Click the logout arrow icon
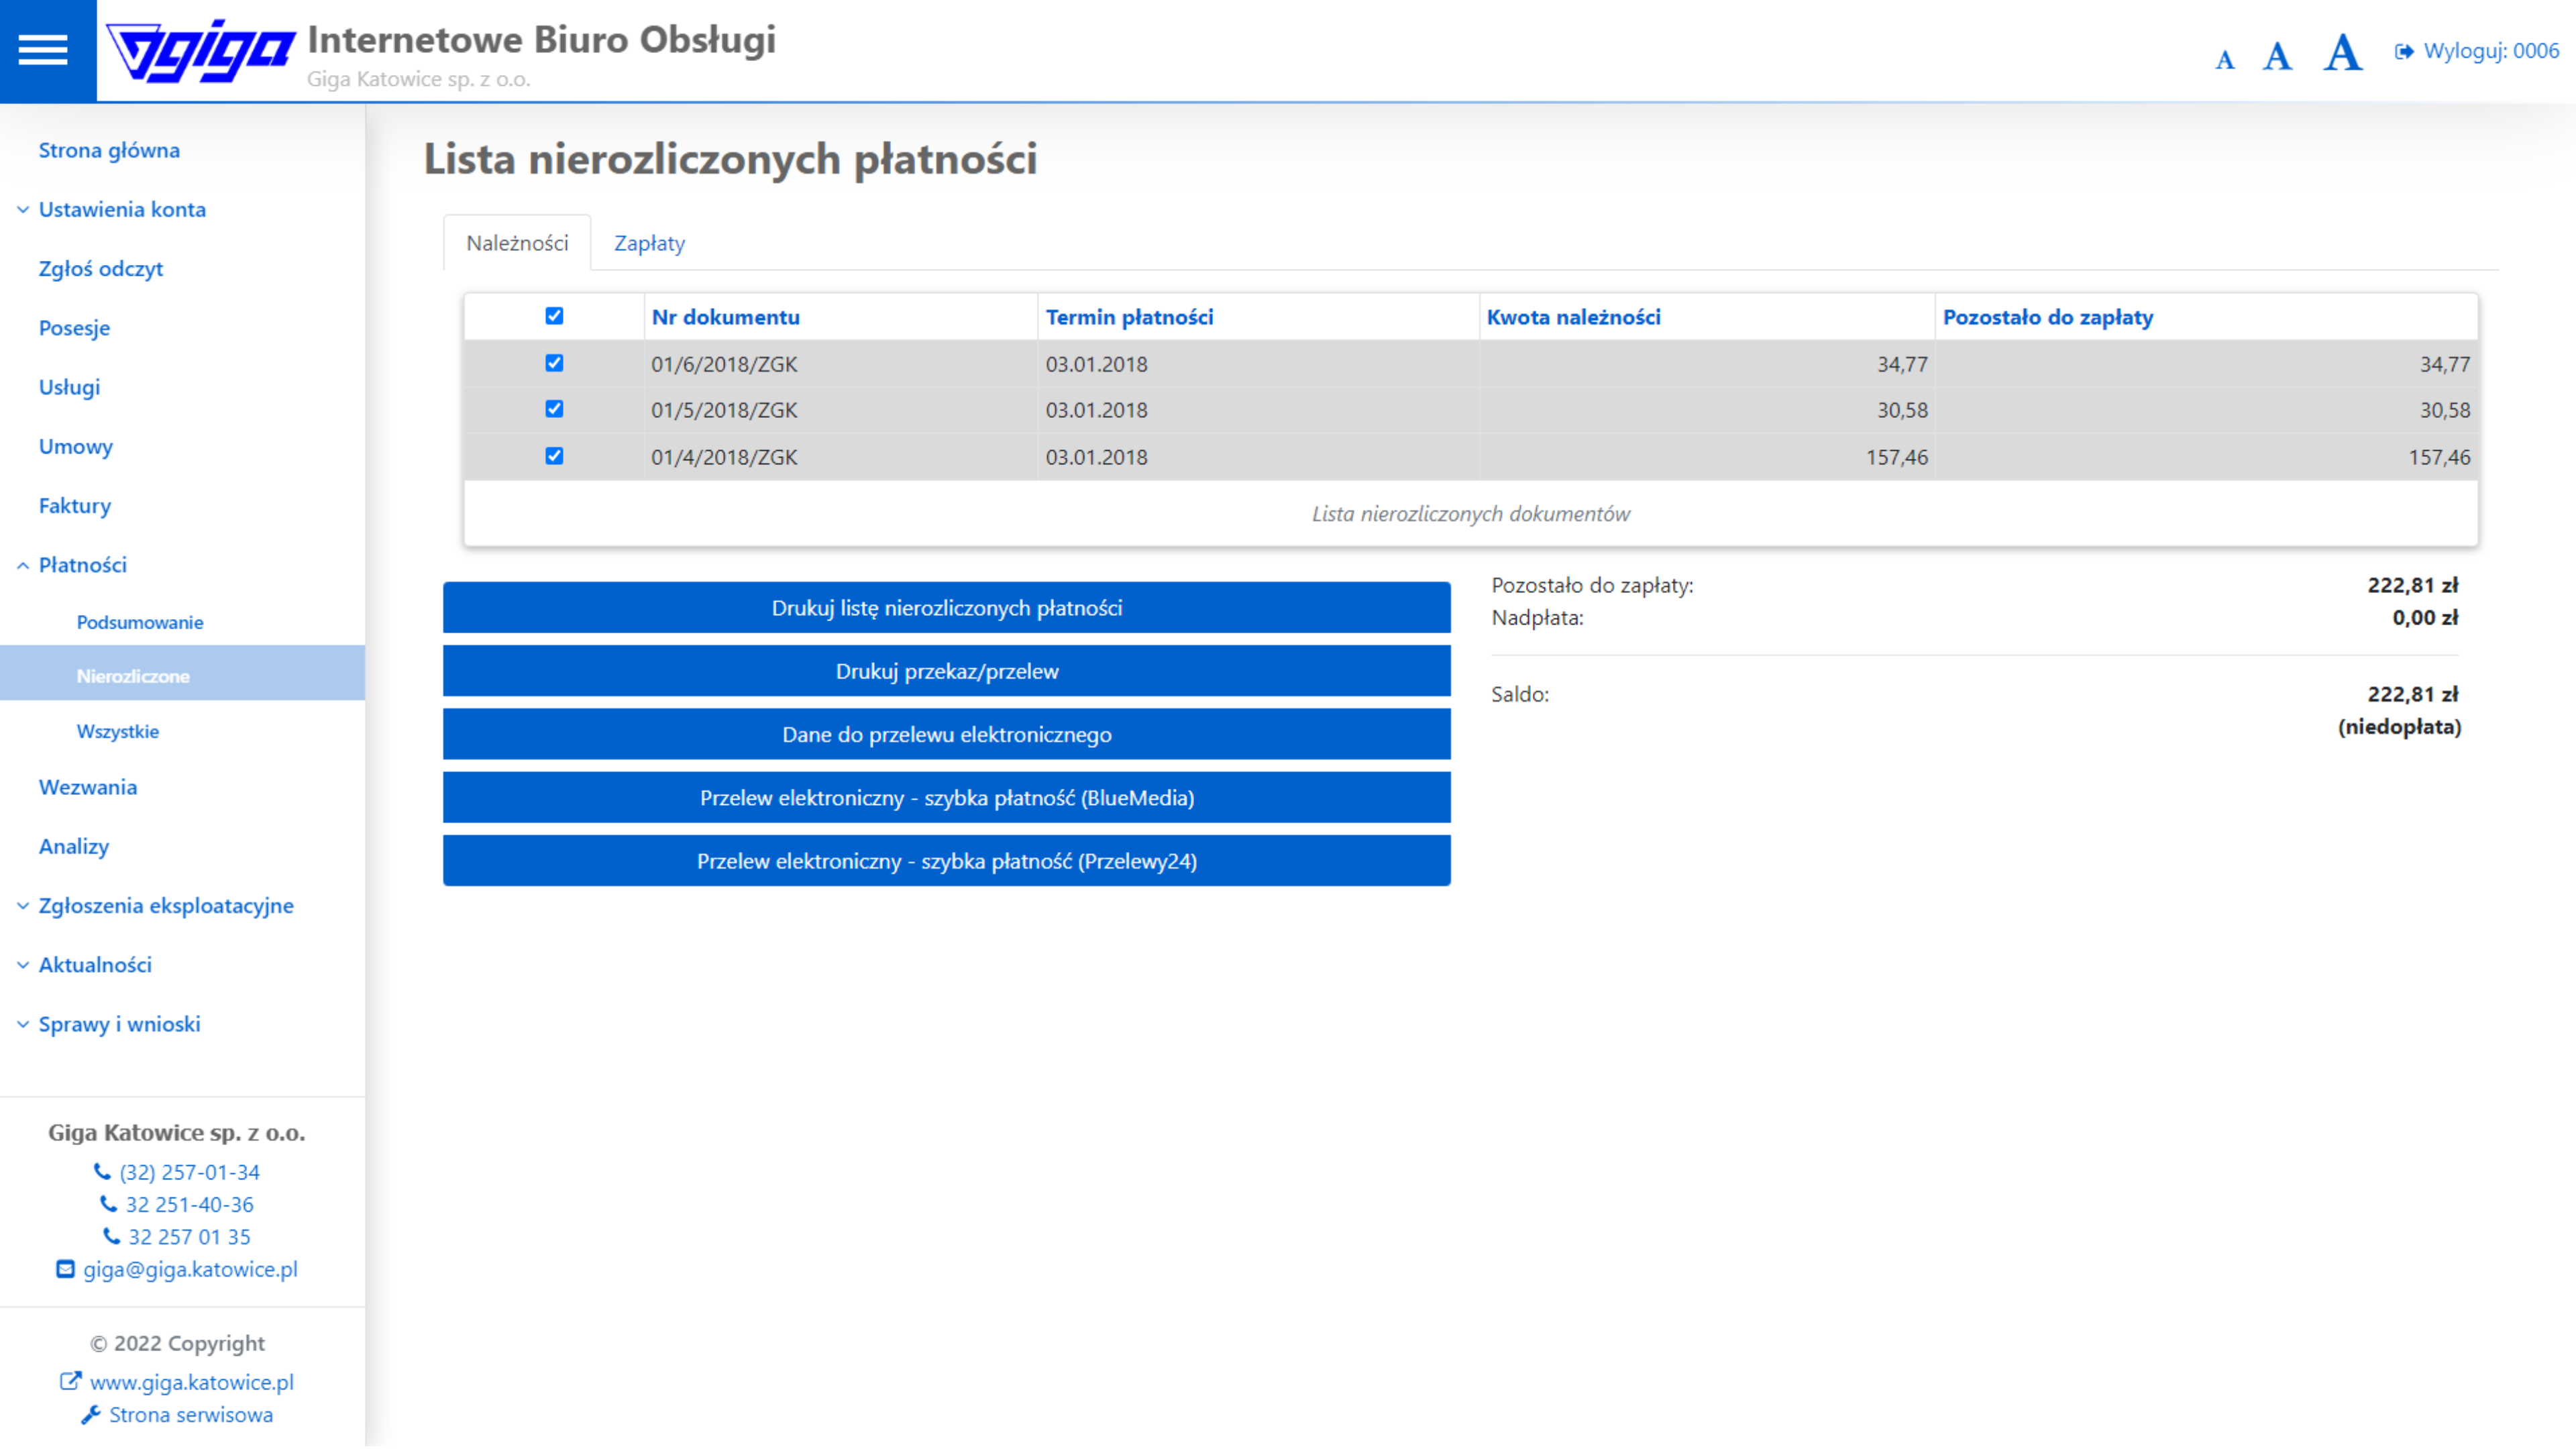2576x1449 pixels. [x=2404, y=51]
